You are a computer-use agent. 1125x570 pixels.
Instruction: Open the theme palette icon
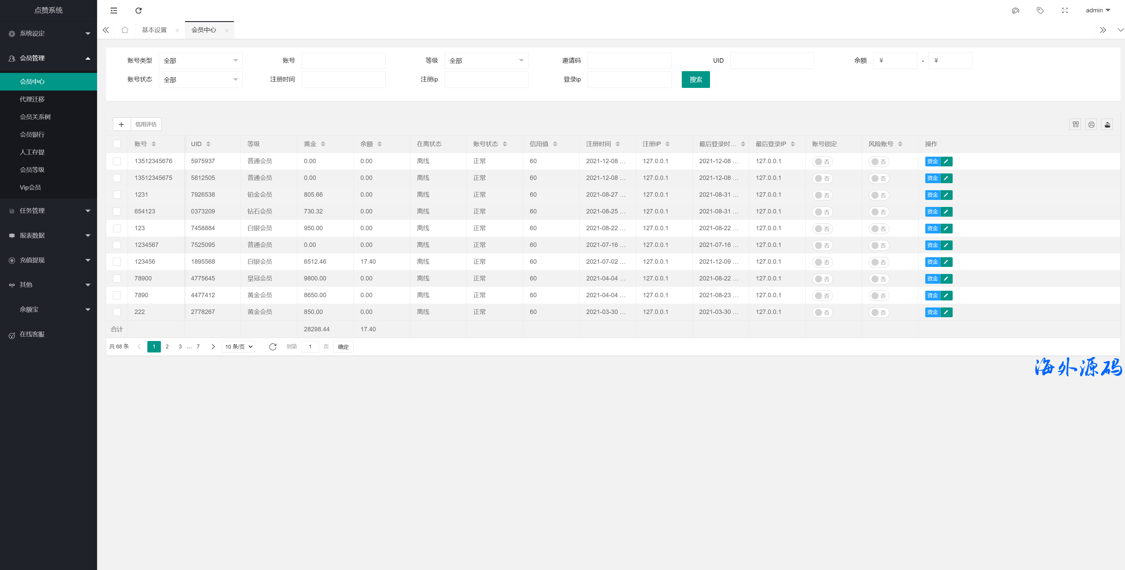1015,11
